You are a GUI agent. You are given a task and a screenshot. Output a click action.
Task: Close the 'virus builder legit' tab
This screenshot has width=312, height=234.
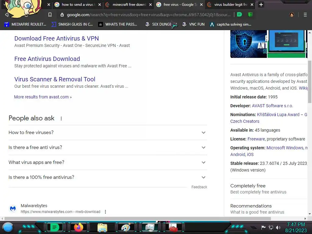click(x=252, y=5)
